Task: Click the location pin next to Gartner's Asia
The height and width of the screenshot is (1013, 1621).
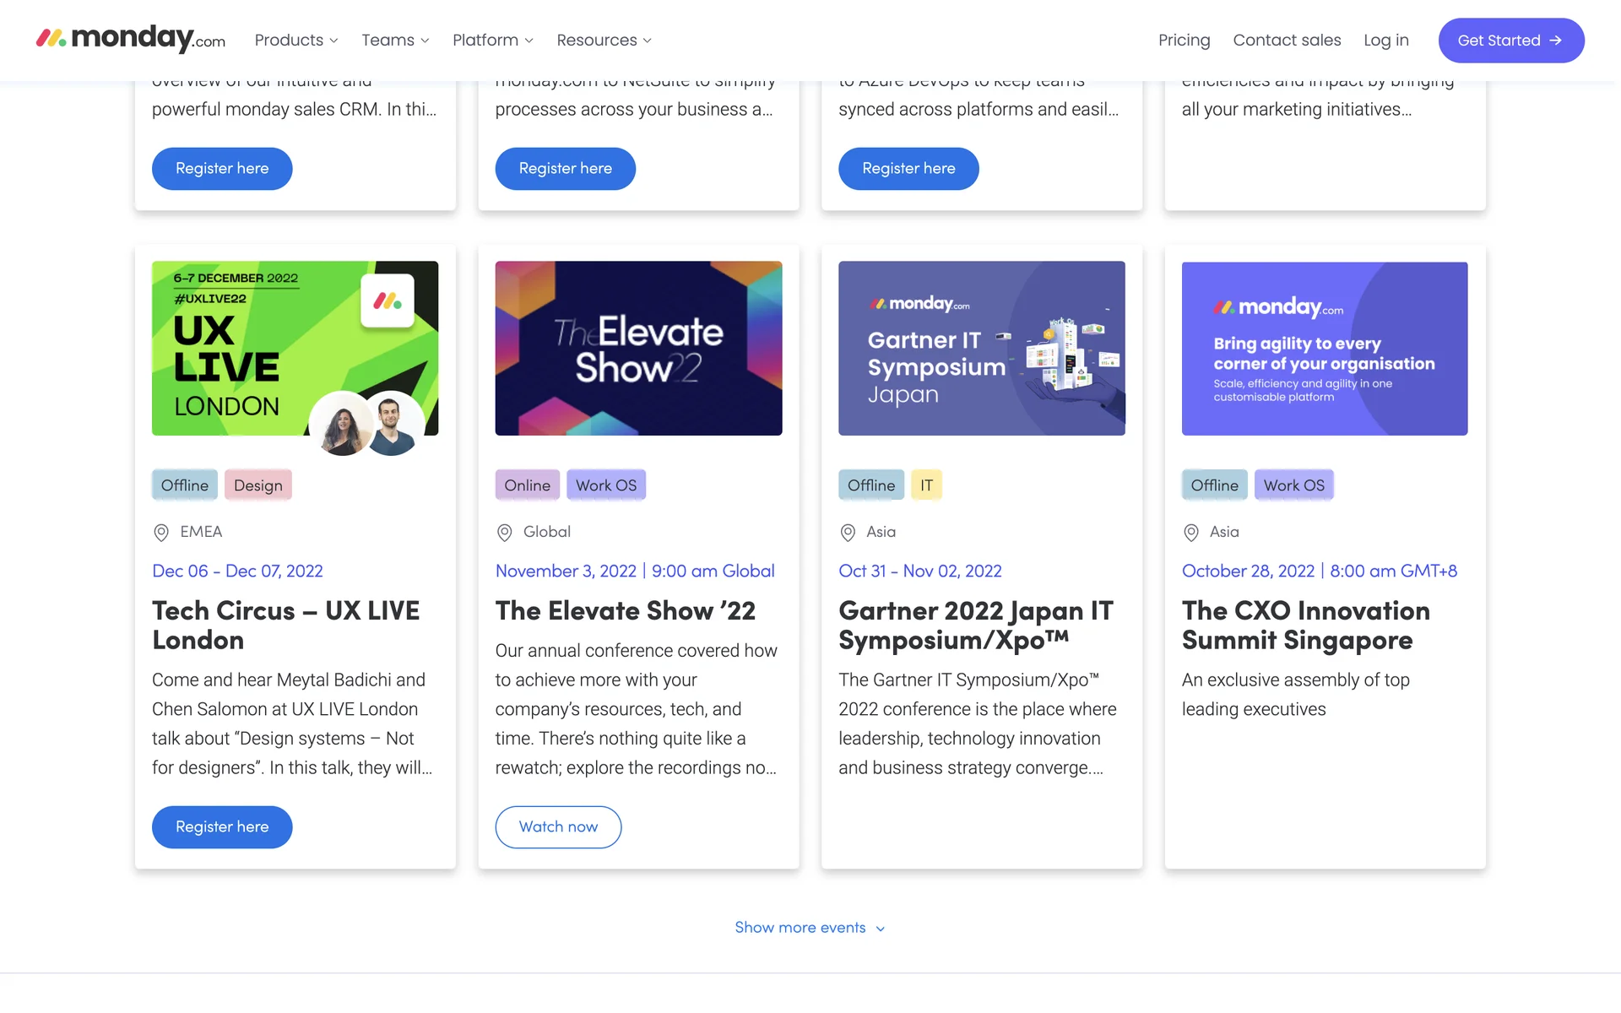Action: click(x=848, y=533)
